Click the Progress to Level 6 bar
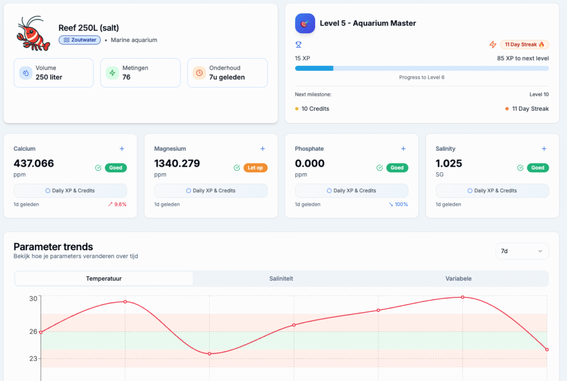This screenshot has height=381, width=567. 421,68
